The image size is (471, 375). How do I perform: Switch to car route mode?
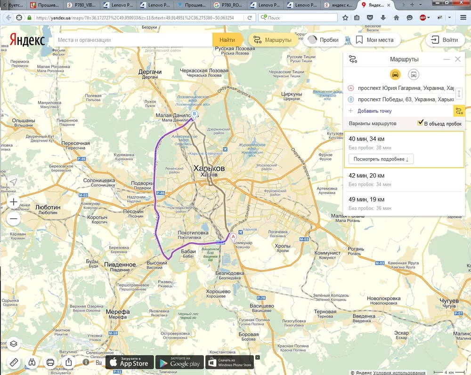pos(395,74)
